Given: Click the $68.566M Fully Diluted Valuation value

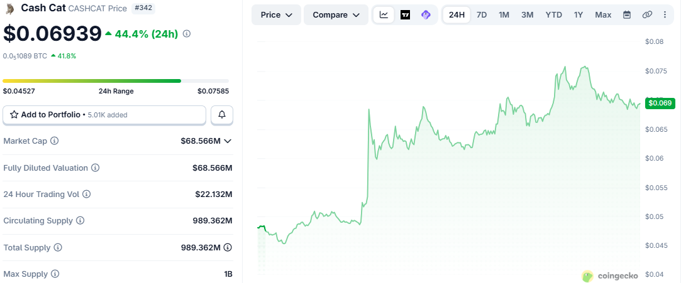Looking at the screenshot, I should 213,168.
